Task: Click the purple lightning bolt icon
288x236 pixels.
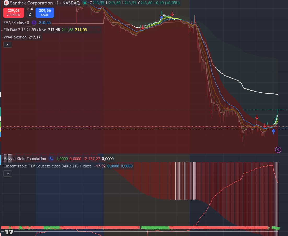Action: click(x=278, y=150)
